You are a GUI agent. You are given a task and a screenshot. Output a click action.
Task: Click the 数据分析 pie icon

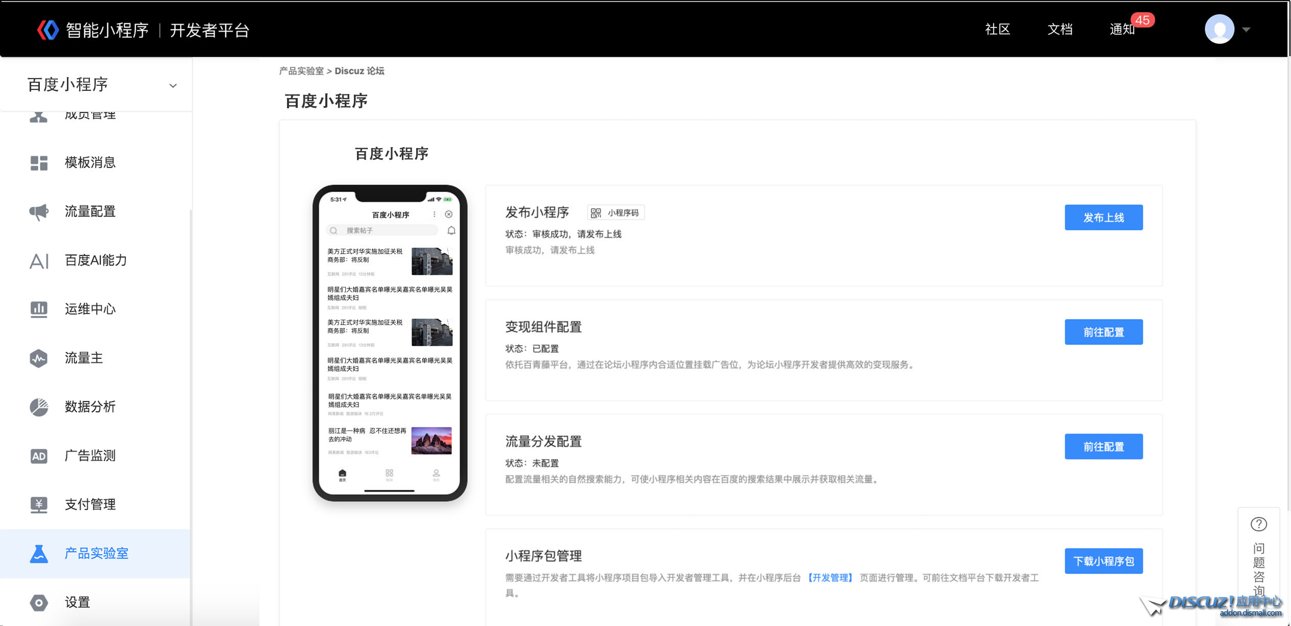[x=39, y=407]
